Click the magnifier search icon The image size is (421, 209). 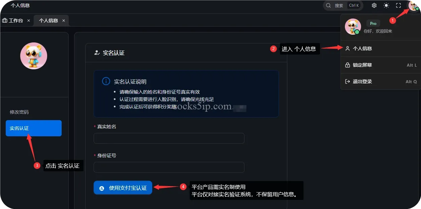coord(328,5)
